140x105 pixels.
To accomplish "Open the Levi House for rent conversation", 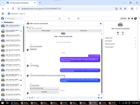I will tap(11, 95).
